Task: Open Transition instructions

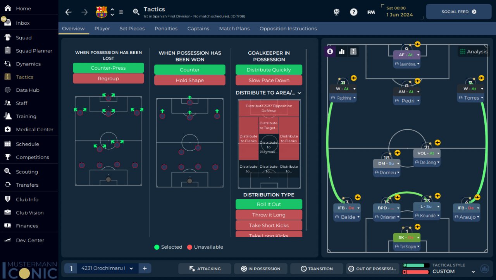Action: [x=317, y=269]
